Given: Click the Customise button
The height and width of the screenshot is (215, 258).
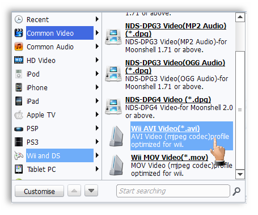Looking at the screenshot, I should coord(39,191).
